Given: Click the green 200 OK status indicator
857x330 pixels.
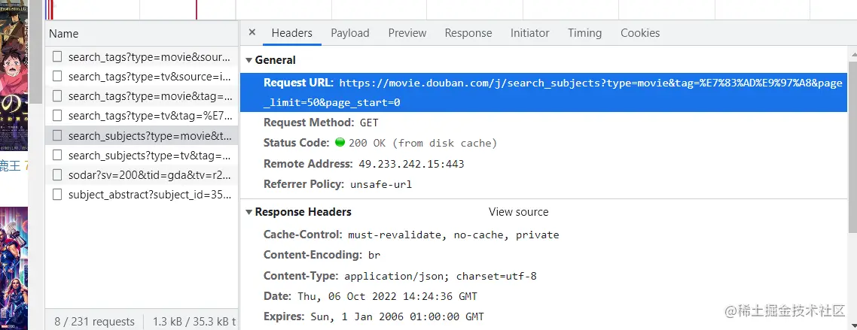Looking at the screenshot, I should (340, 142).
